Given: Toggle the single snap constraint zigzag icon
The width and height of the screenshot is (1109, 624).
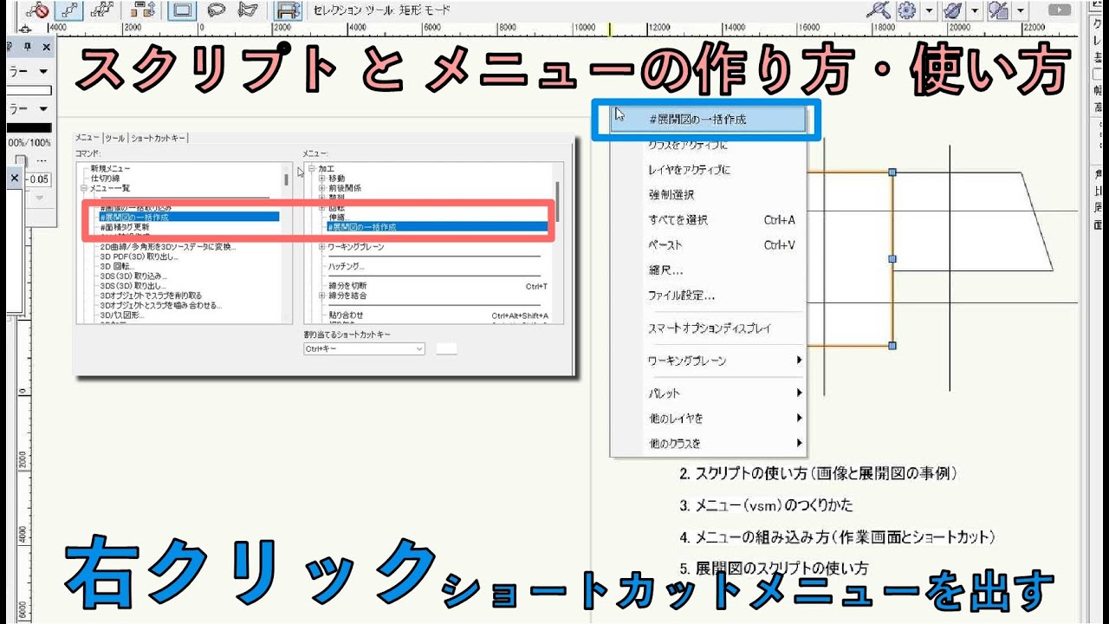Looking at the screenshot, I should pos(68,10).
